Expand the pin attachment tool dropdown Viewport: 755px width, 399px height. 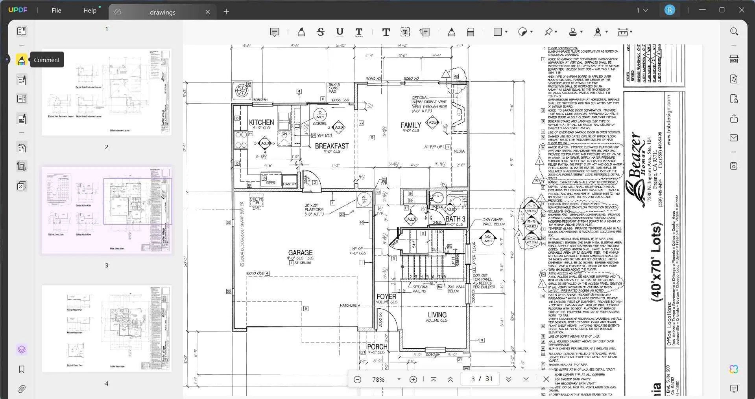click(x=556, y=32)
